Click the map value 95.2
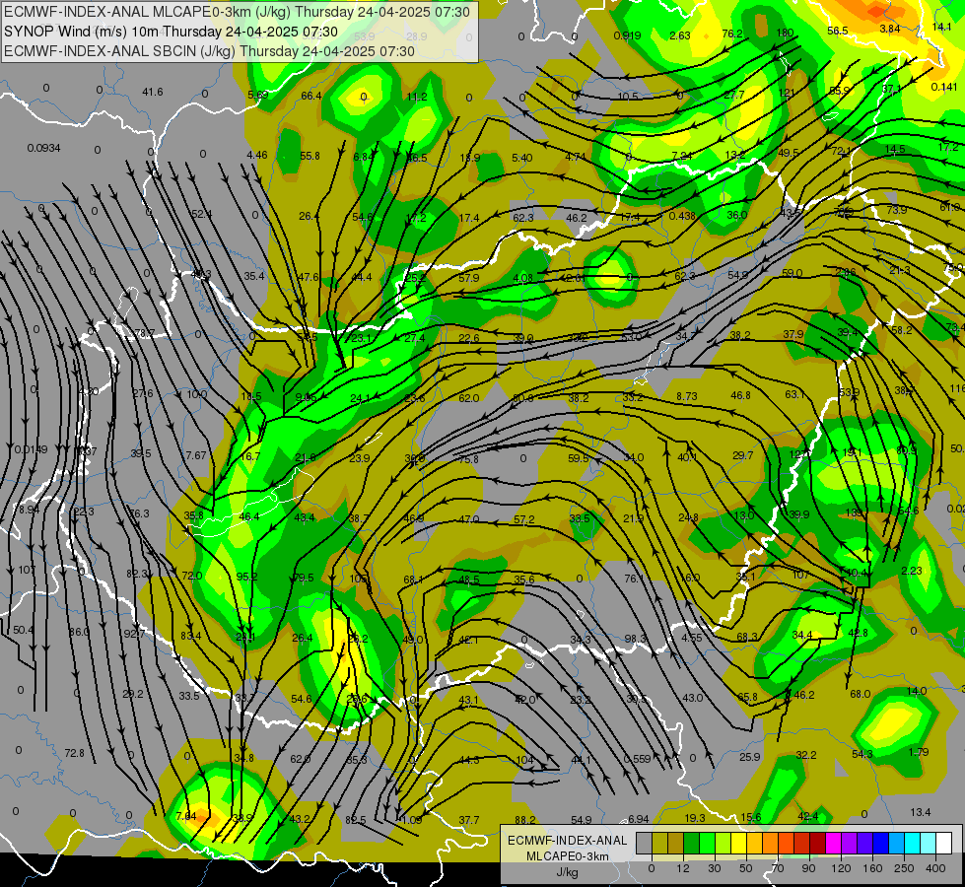The width and height of the screenshot is (965, 887). [x=246, y=578]
